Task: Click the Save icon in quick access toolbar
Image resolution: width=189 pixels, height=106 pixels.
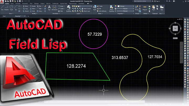Action: click(10, 1)
